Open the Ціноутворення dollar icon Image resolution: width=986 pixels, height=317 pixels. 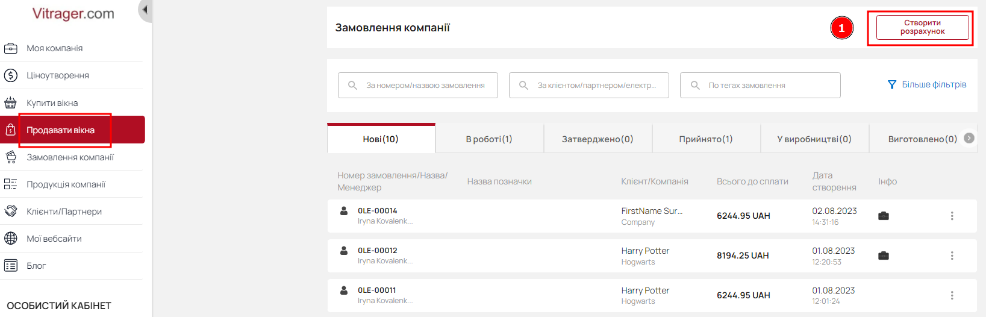point(11,75)
